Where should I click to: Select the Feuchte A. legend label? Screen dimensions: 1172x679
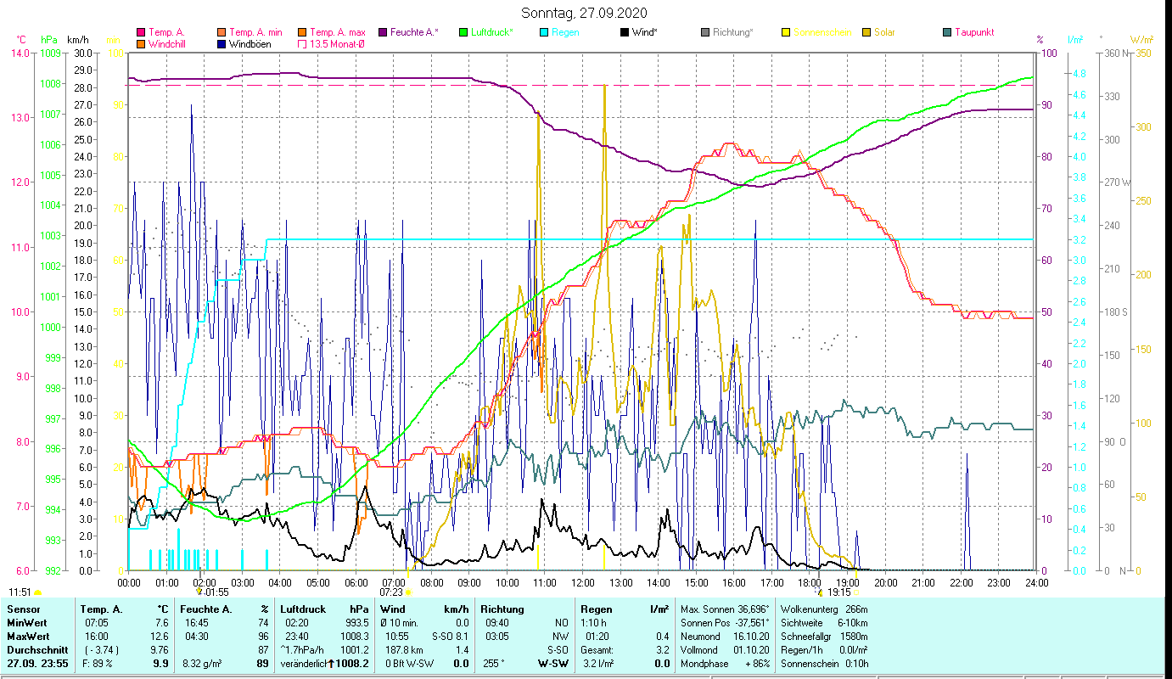point(414,32)
